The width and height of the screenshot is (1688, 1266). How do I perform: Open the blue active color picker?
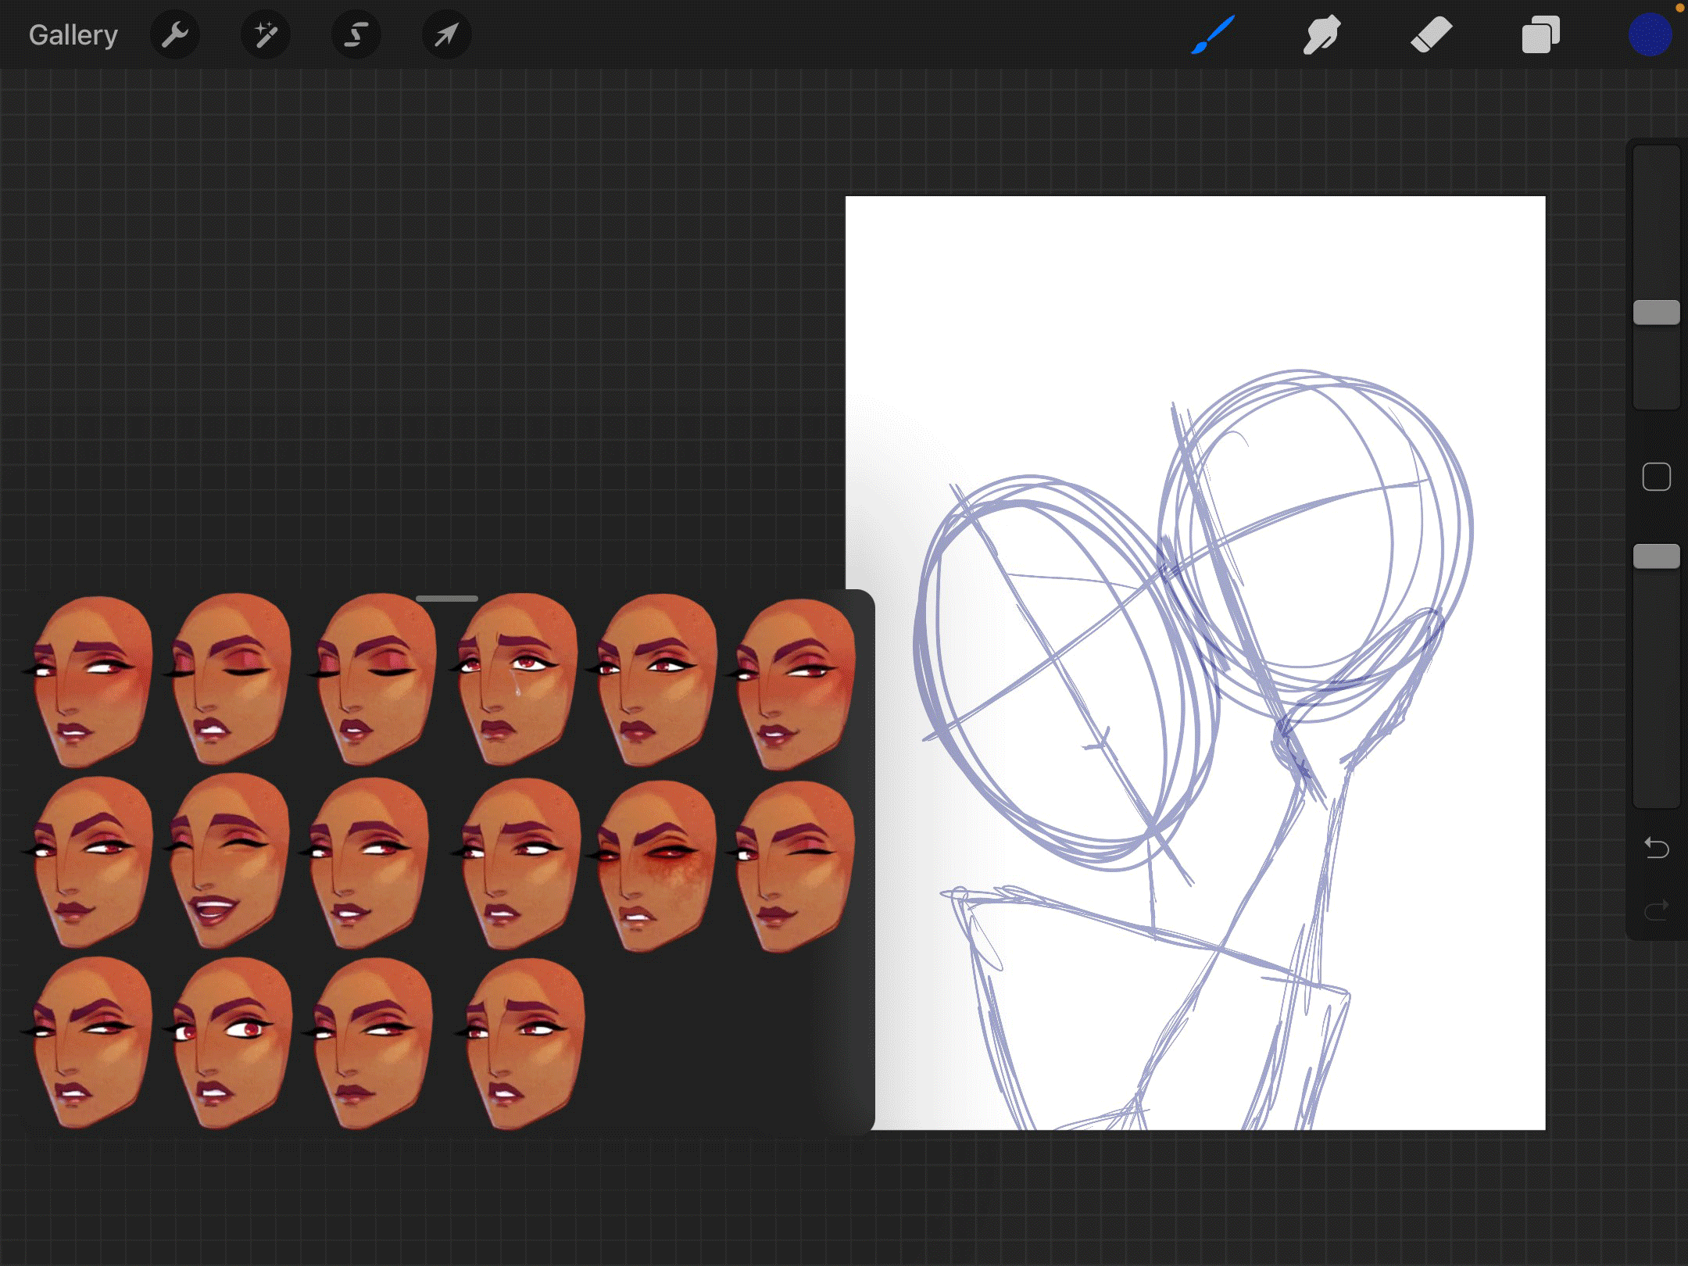1650,35
